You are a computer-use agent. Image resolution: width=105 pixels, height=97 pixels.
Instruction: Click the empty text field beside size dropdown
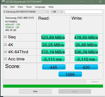pos(84,12)
